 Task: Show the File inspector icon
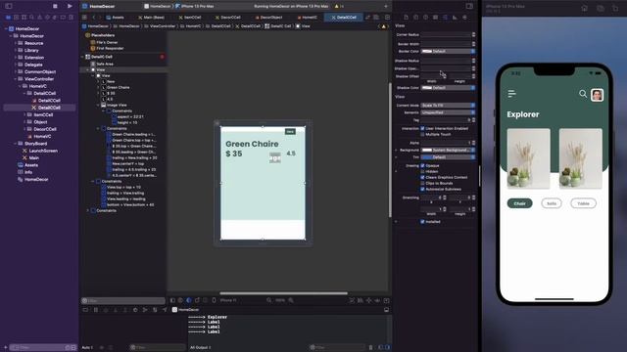pyautogui.click(x=406, y=18)
